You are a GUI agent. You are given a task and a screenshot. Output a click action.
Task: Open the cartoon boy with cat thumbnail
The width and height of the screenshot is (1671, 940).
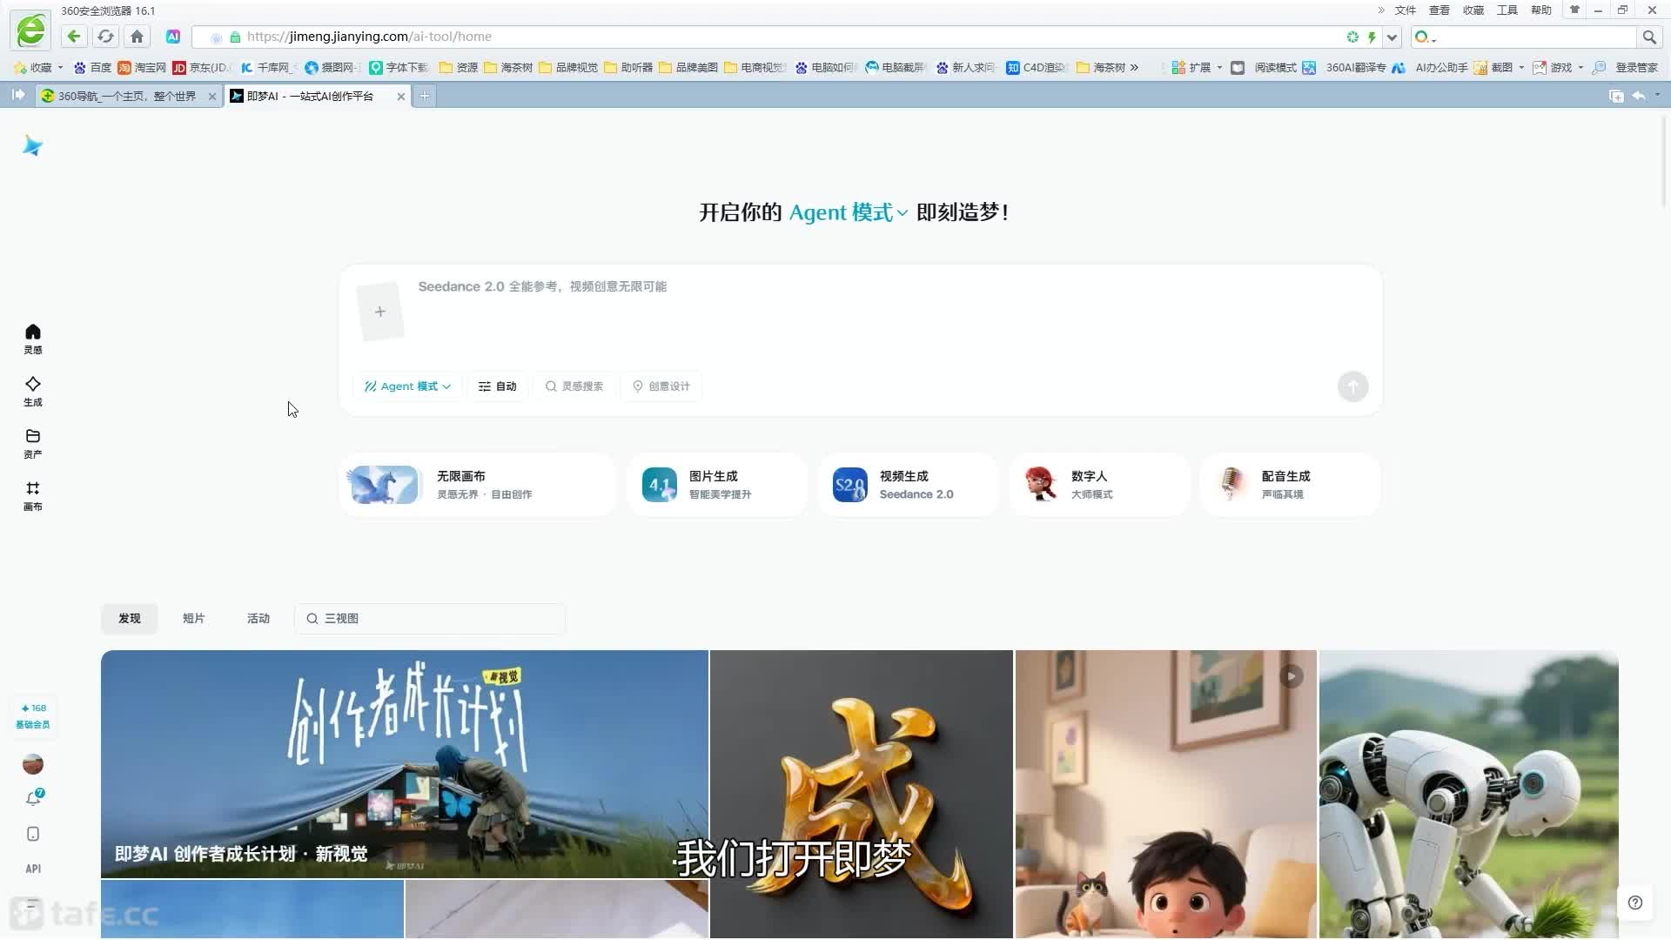(x=1166, y=794)
